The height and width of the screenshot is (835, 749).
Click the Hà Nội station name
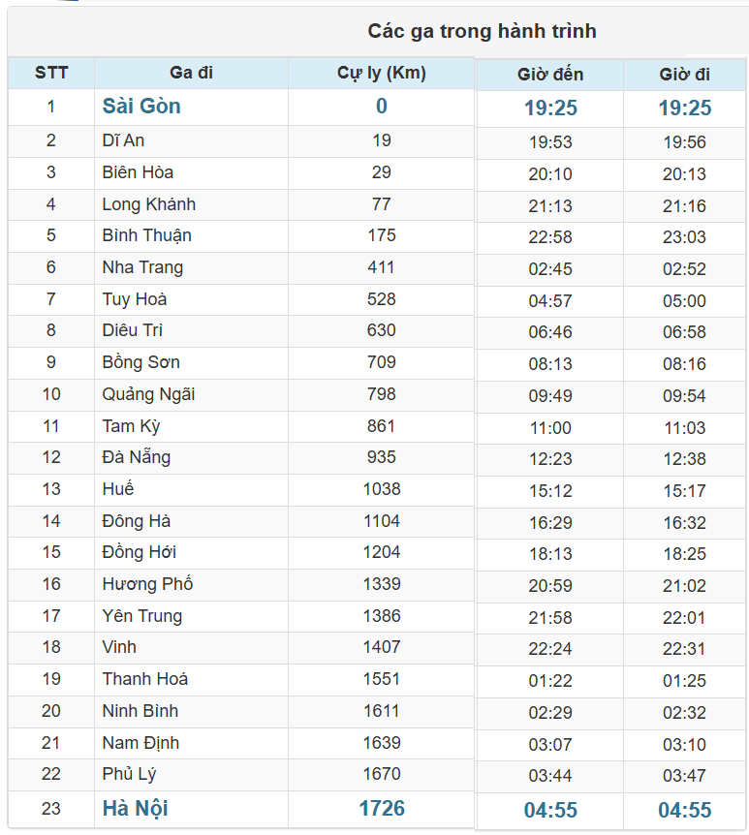click(136, 808)
